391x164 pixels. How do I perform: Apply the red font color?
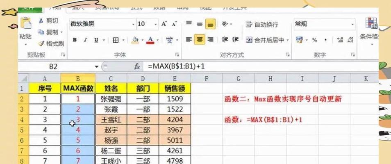coord(150,40)
